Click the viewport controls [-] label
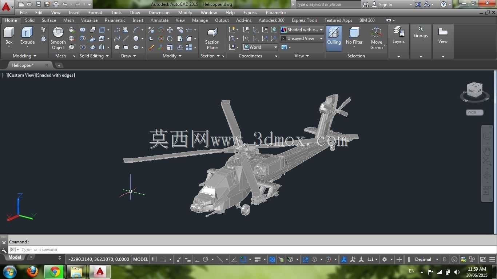The width and height of the screenshot is (497, 279). 4,75
